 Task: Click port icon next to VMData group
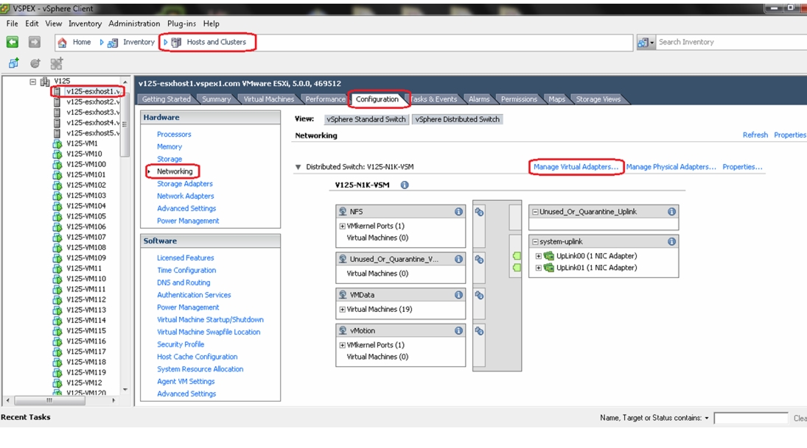(x=479, y=296)
